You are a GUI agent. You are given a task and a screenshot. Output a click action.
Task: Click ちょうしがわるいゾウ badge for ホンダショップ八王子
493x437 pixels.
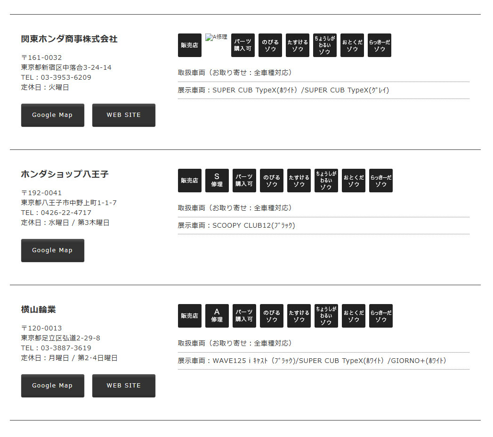326,181
